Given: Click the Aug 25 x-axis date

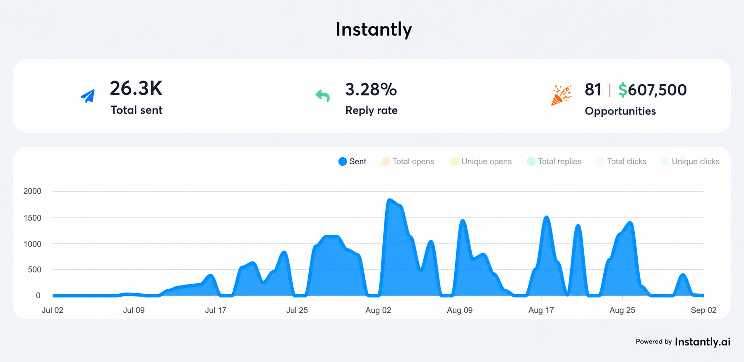Looking at the screenshot, I should click(622, 310).
